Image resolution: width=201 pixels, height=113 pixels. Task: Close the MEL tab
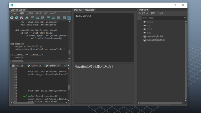22,66
